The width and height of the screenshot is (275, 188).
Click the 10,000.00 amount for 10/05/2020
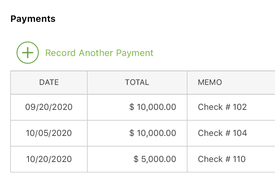(x=156, y=133)
